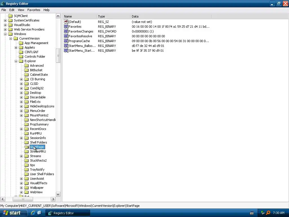The height and width of the screenshot is (217, 289).
Task: Click REG_SZ type of (Default) value
Action: click(103, 22)
